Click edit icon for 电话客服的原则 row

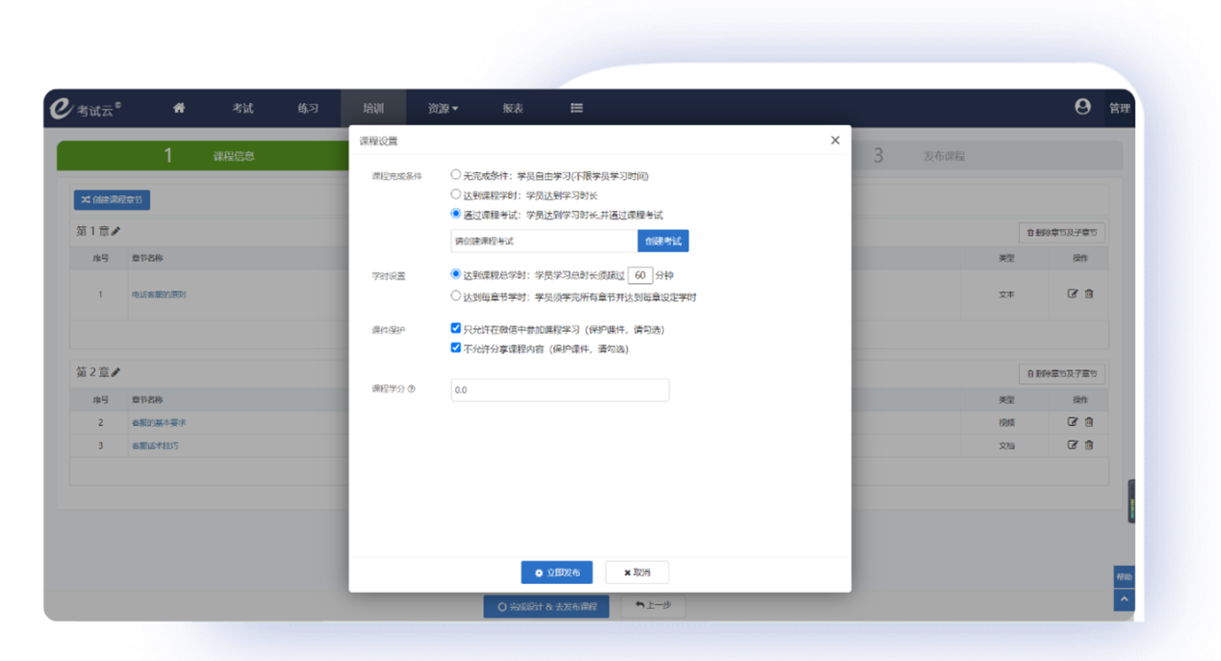1073,294
